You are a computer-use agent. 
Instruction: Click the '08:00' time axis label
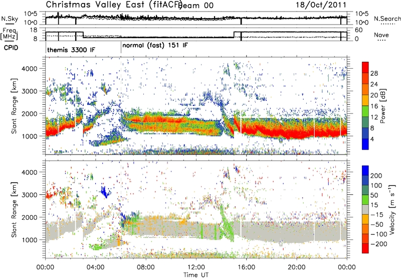(x=146, y=267)
